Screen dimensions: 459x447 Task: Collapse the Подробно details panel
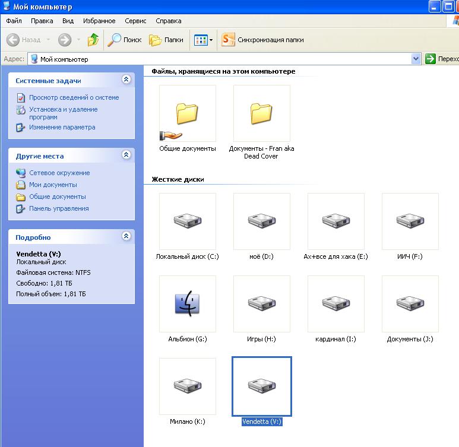(126, 236)
